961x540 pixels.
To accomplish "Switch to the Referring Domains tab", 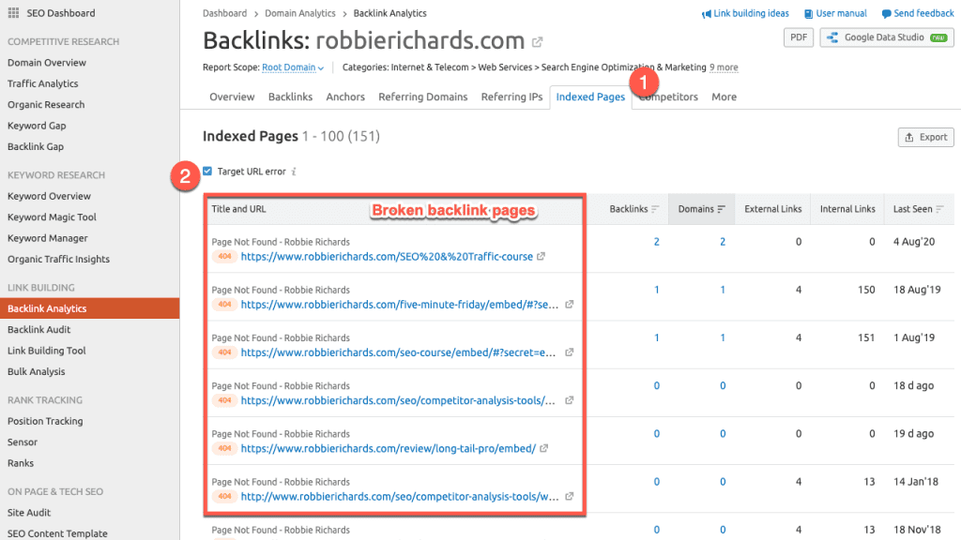I will tap(422, 97).
